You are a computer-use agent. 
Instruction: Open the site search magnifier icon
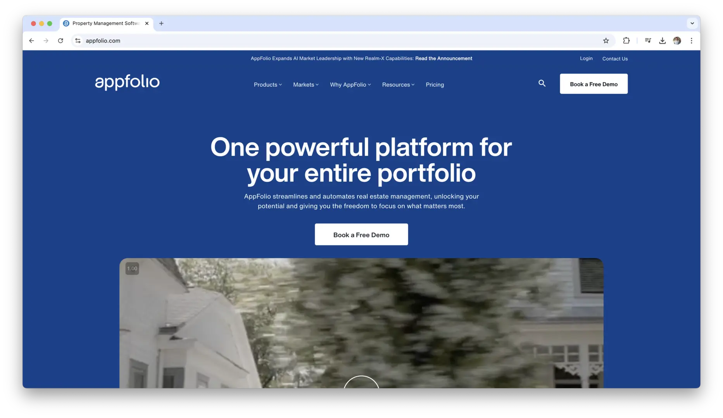[542, 83]
